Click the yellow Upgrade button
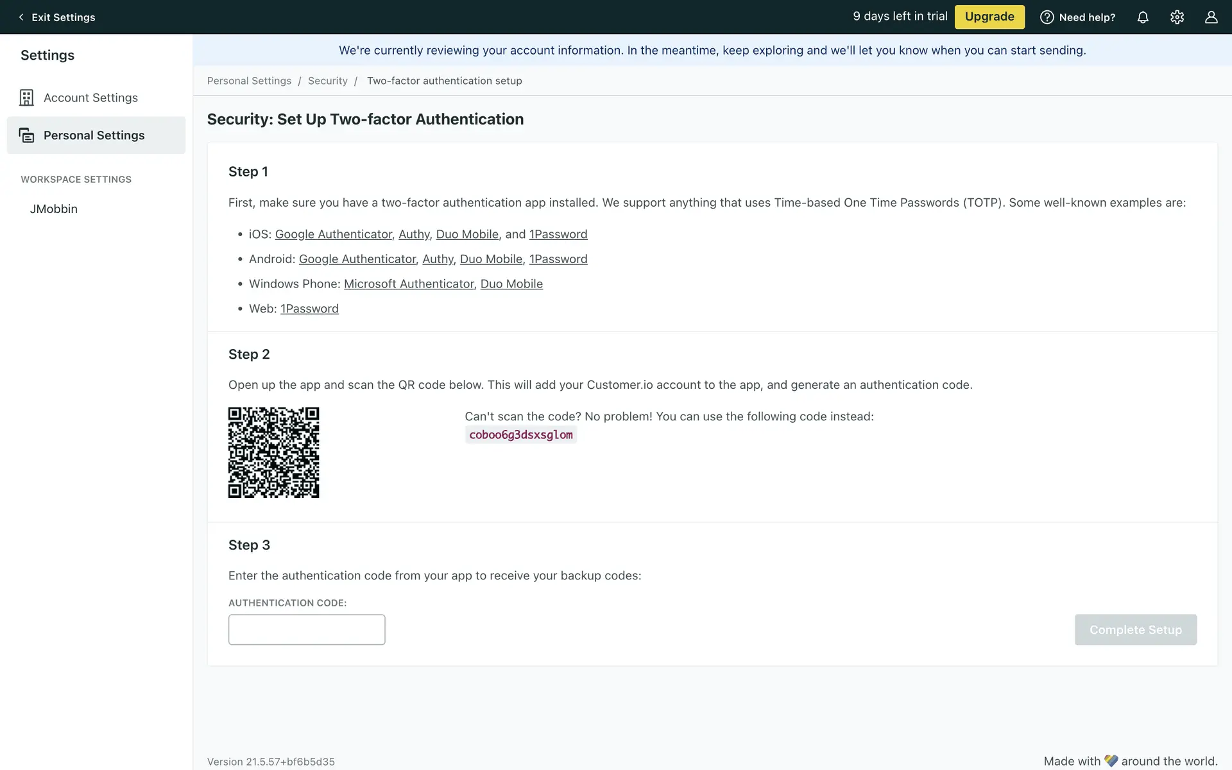This screenshot has width=1232, height=770. coord(989,17)
